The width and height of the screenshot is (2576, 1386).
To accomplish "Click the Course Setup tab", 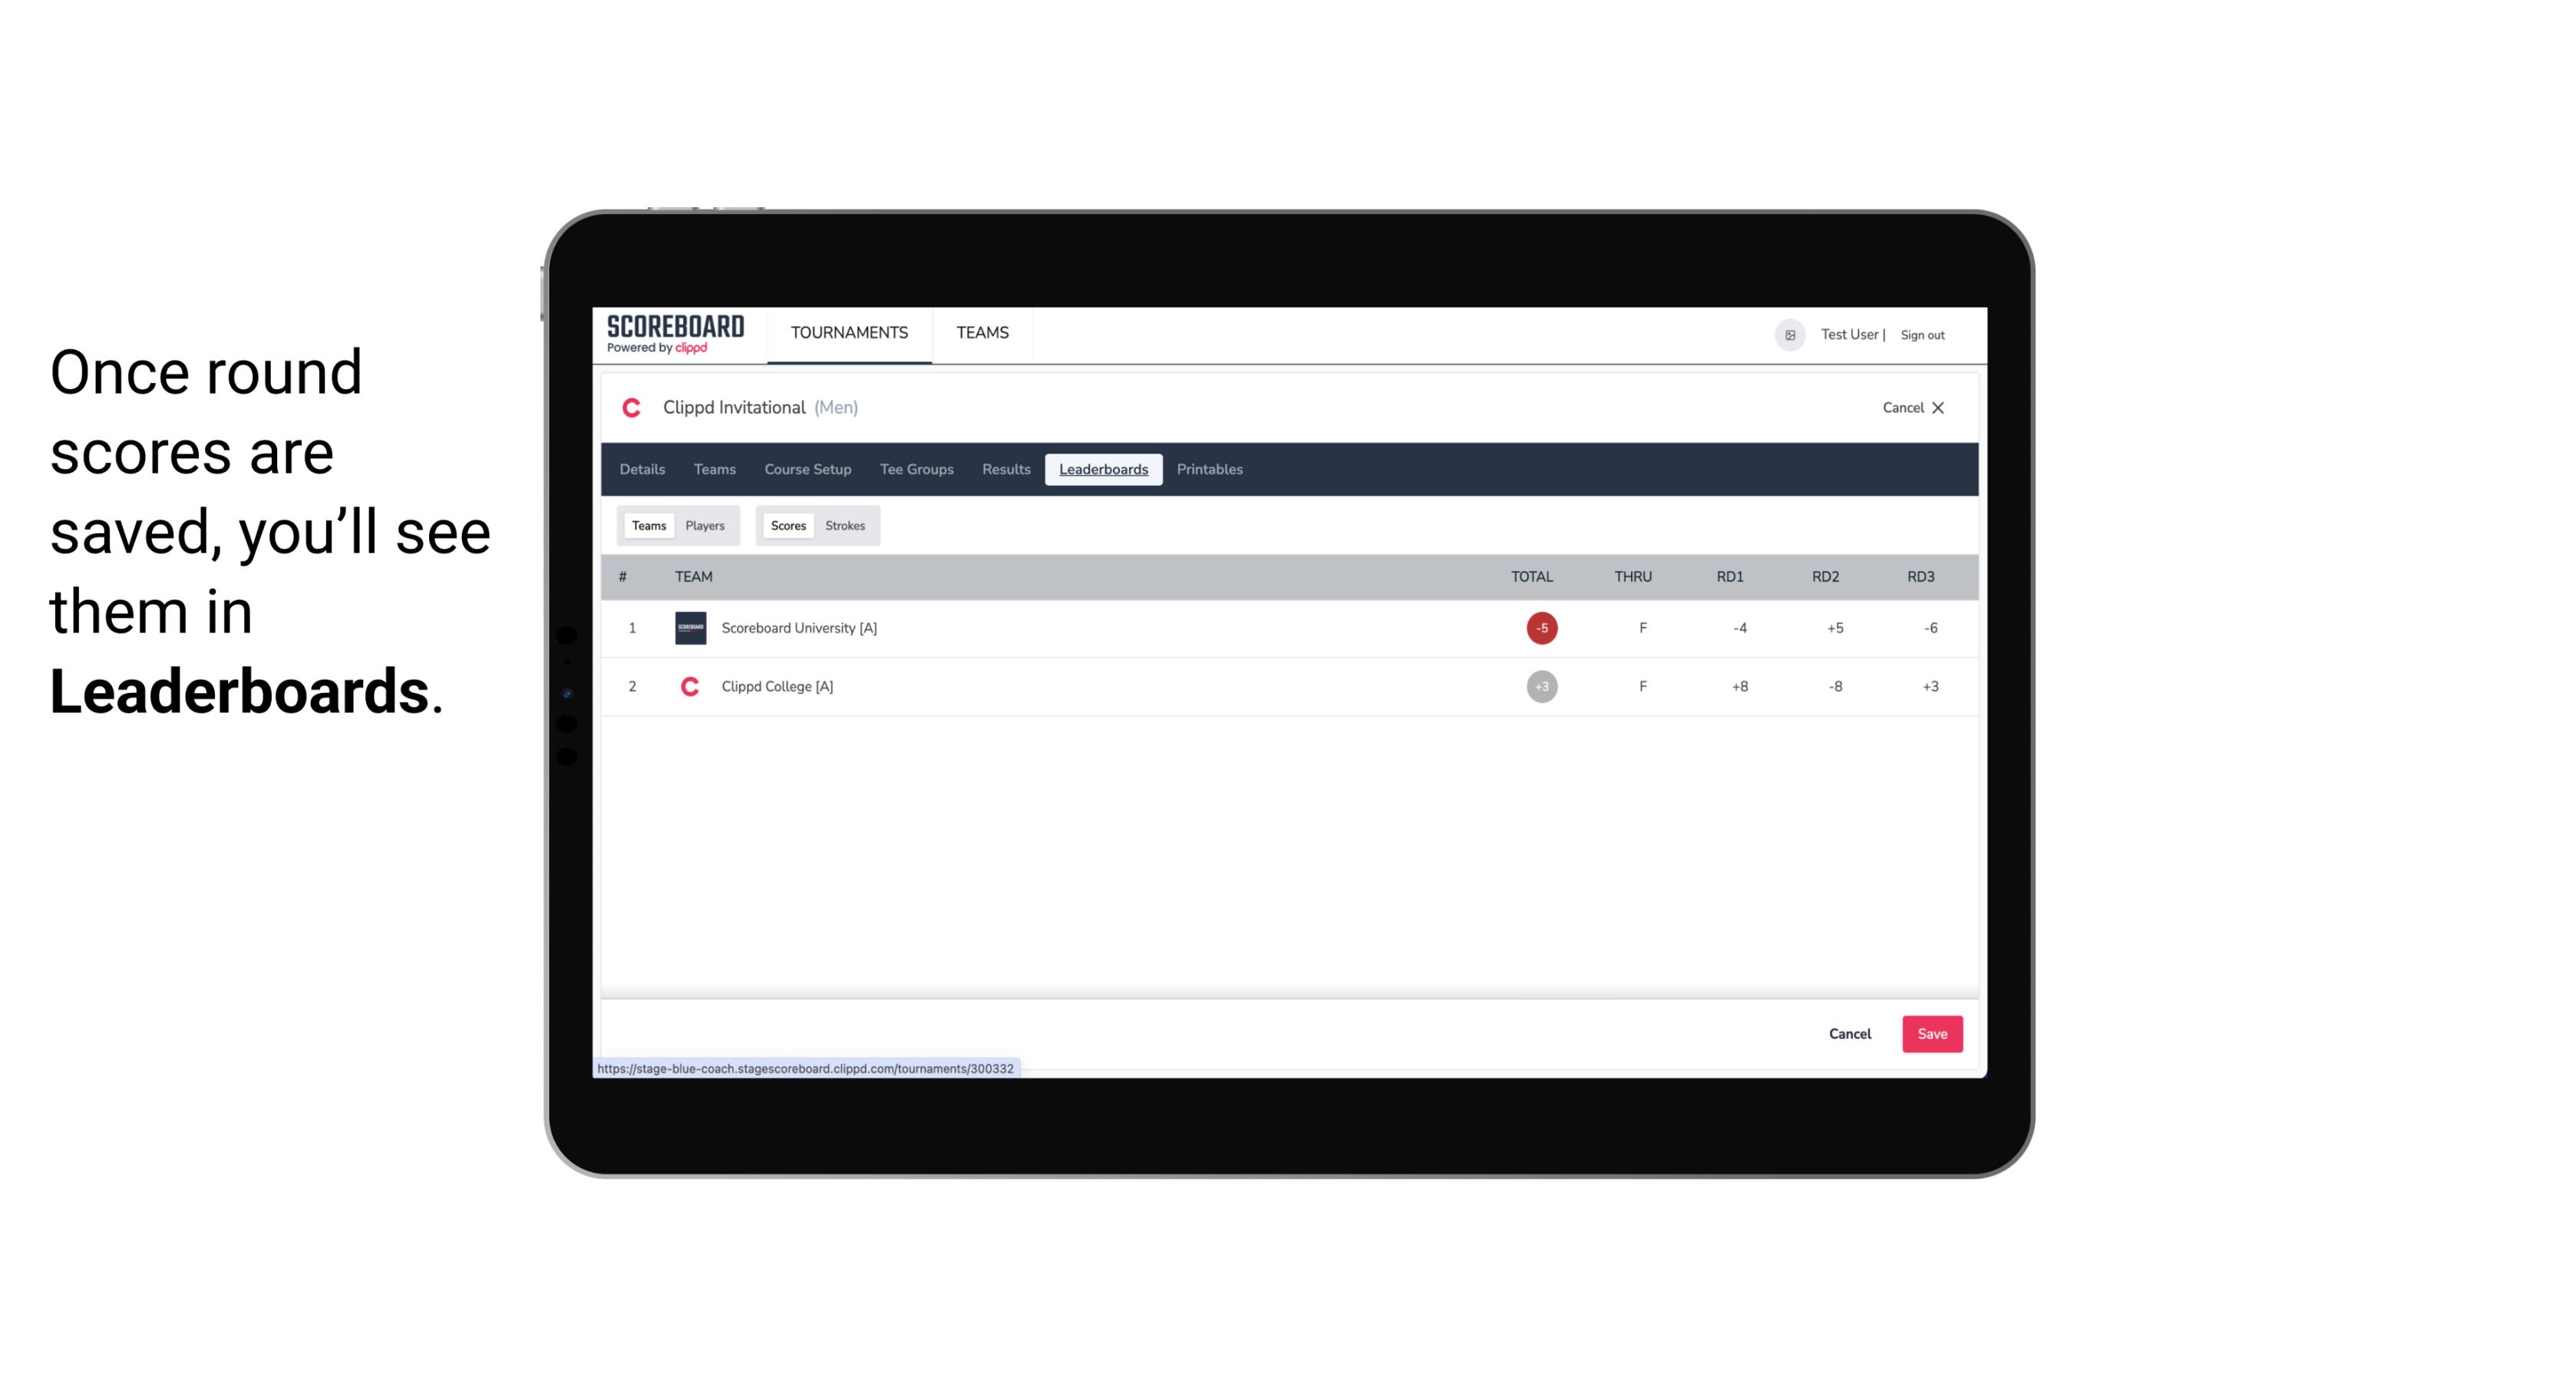I will click(x=807, y=470).
